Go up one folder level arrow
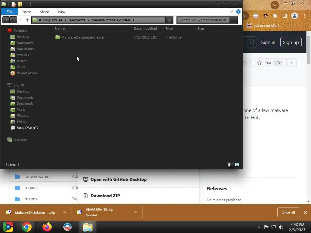 tap(27, 20)
